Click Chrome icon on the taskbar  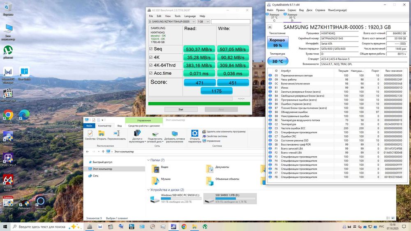point(184,226)
